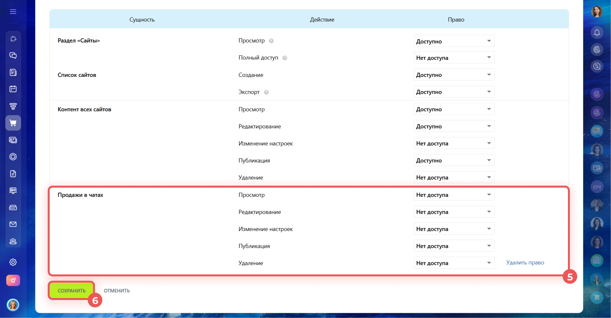Click the Отменить button
Screen dimensions: 611x318
point(117,291)
